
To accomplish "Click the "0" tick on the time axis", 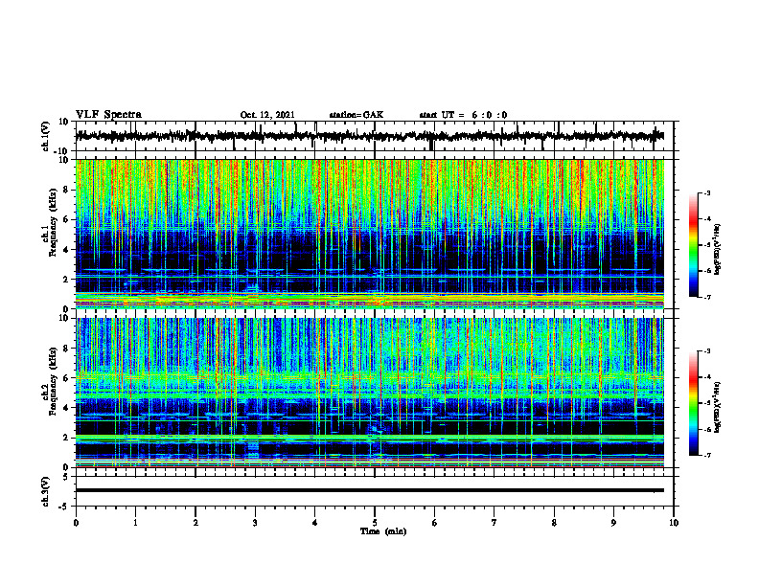I will 76,523.
